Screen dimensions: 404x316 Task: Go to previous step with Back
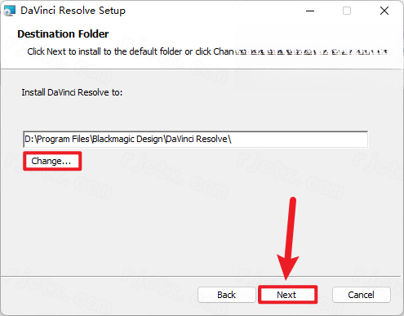coord(226,295)
